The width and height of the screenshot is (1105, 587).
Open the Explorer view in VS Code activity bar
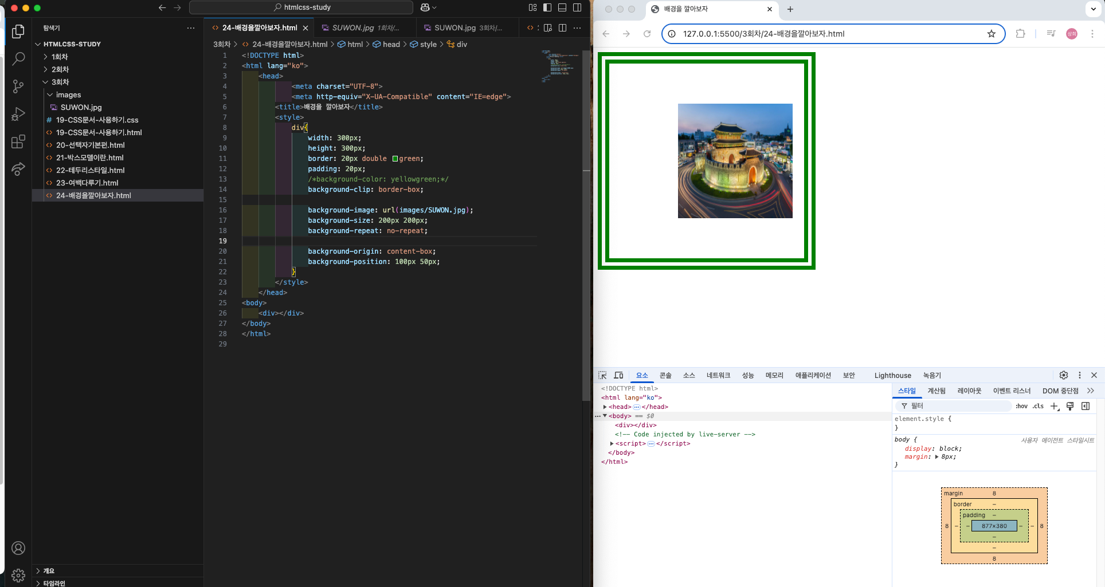(x=18, y=31)
